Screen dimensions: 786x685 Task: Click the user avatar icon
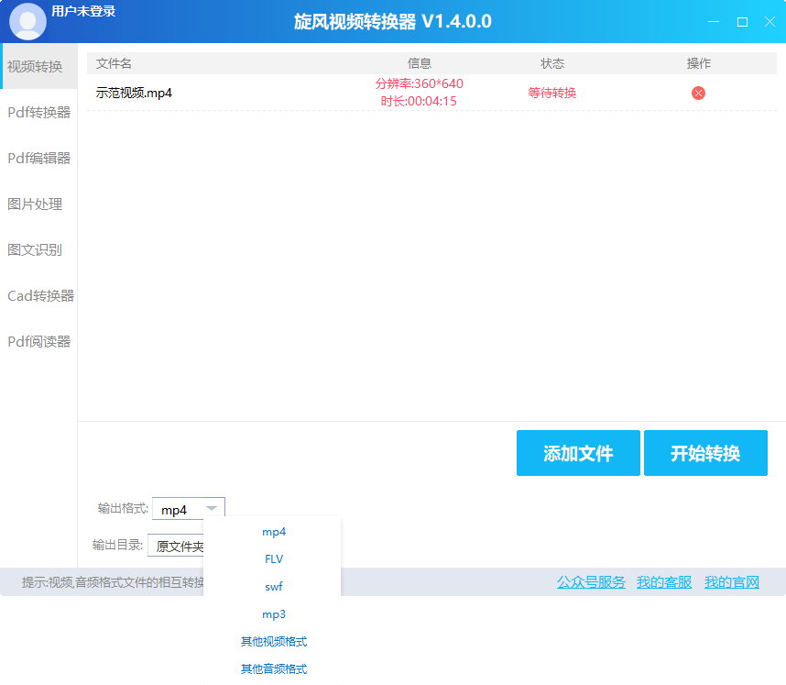pyautogui.click(x=27, y=22)
